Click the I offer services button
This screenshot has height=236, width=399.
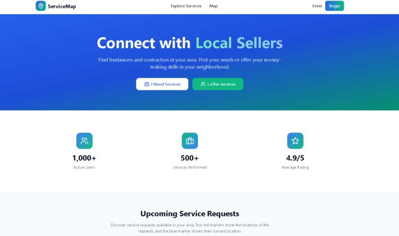coord(218,84)
